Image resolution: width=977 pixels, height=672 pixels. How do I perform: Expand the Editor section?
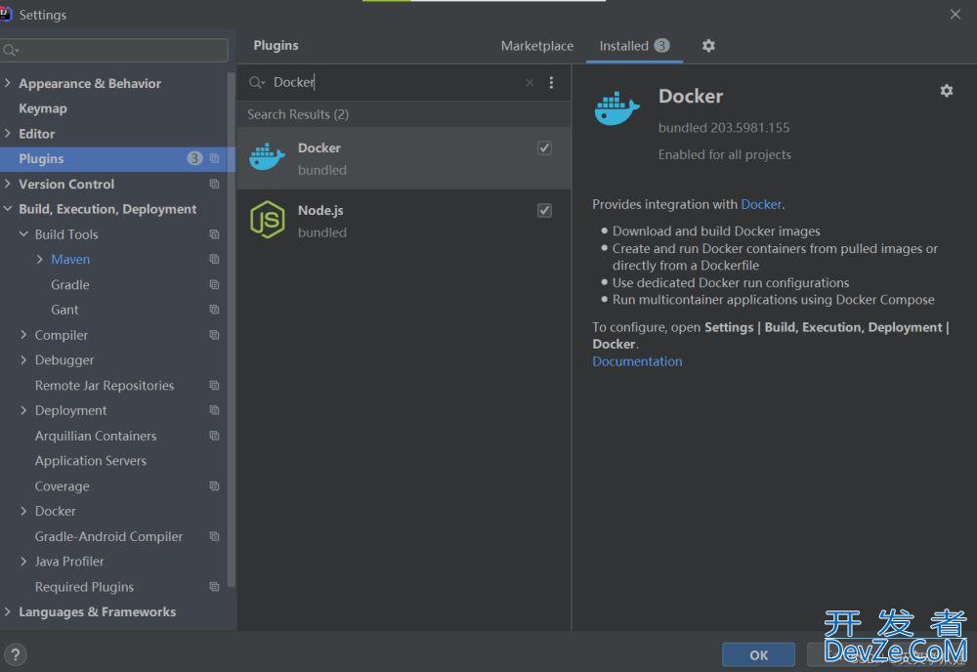pos(8,133)
